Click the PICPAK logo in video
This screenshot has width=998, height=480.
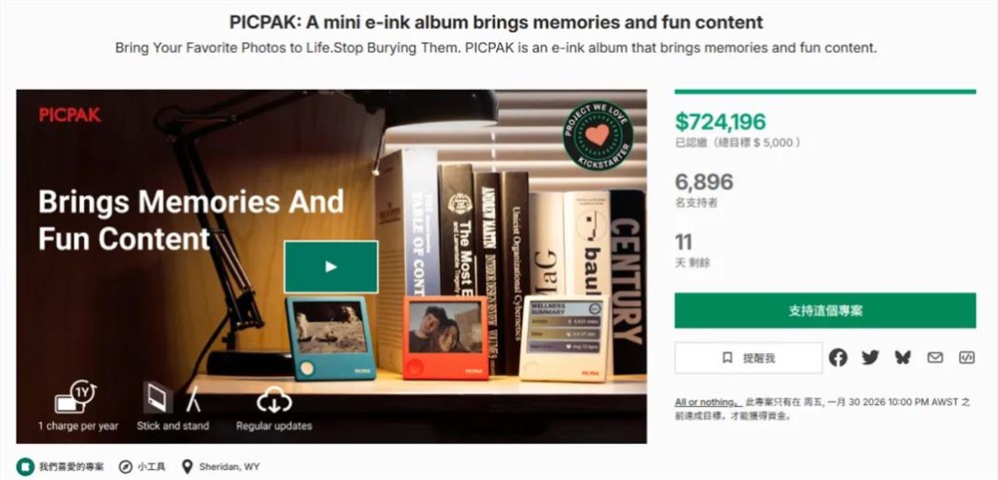click(70, 115)
